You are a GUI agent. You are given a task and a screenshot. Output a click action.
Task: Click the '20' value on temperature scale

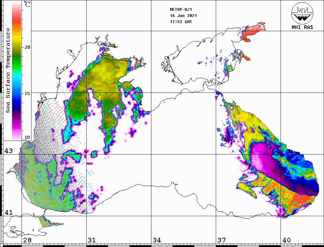(27, 47)
